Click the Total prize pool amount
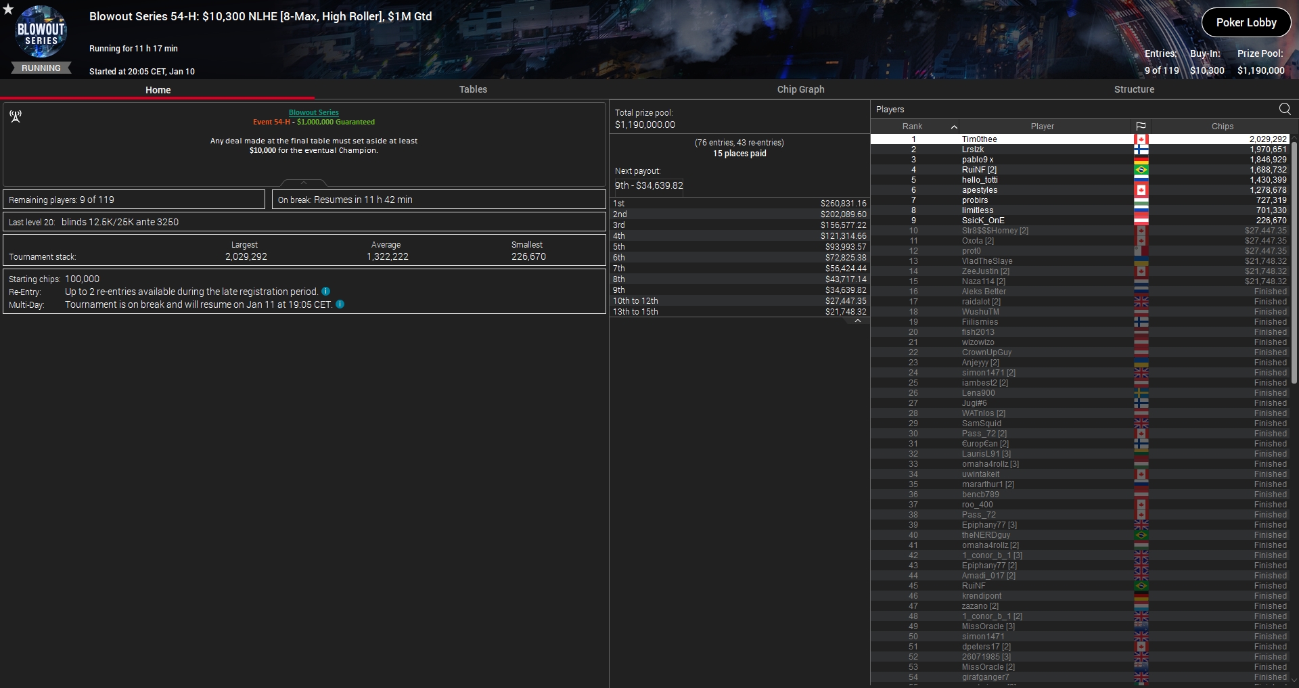The image size is (1299, 688). coord(645,124)
